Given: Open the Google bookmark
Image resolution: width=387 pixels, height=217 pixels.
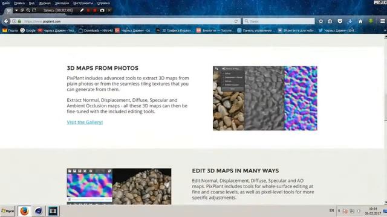Looking at the screenshot, I should [28, 31].
